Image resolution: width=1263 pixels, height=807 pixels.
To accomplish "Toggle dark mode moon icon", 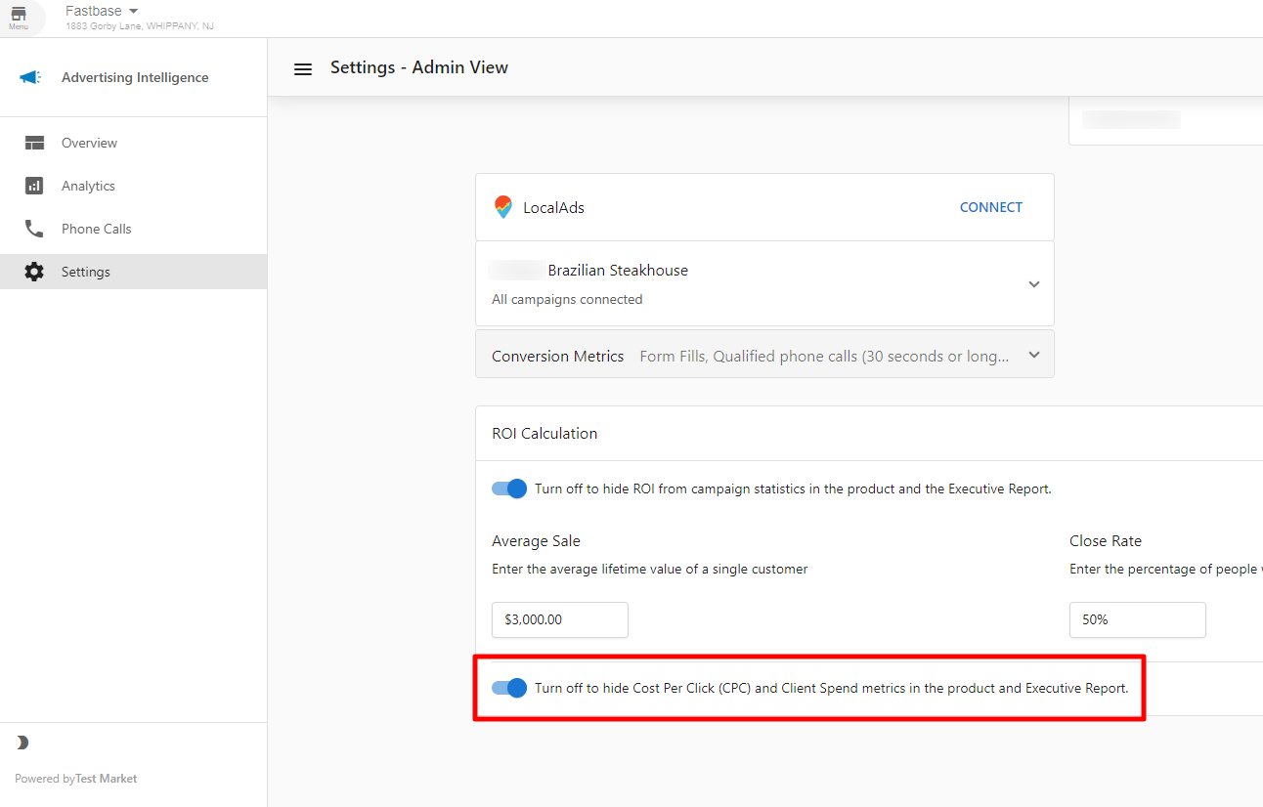I will coord(22,743).
